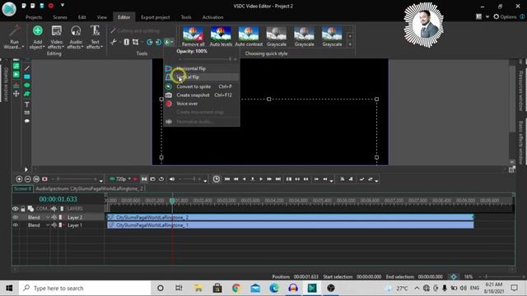This screenshot has height=296, width=527.
Task: Click the timeline zoom out minus icon
Action: pos(27,179)
